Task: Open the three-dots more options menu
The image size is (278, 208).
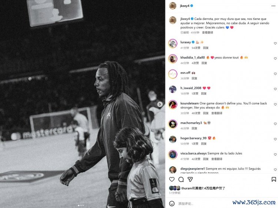Action: (x=273, y=6)
